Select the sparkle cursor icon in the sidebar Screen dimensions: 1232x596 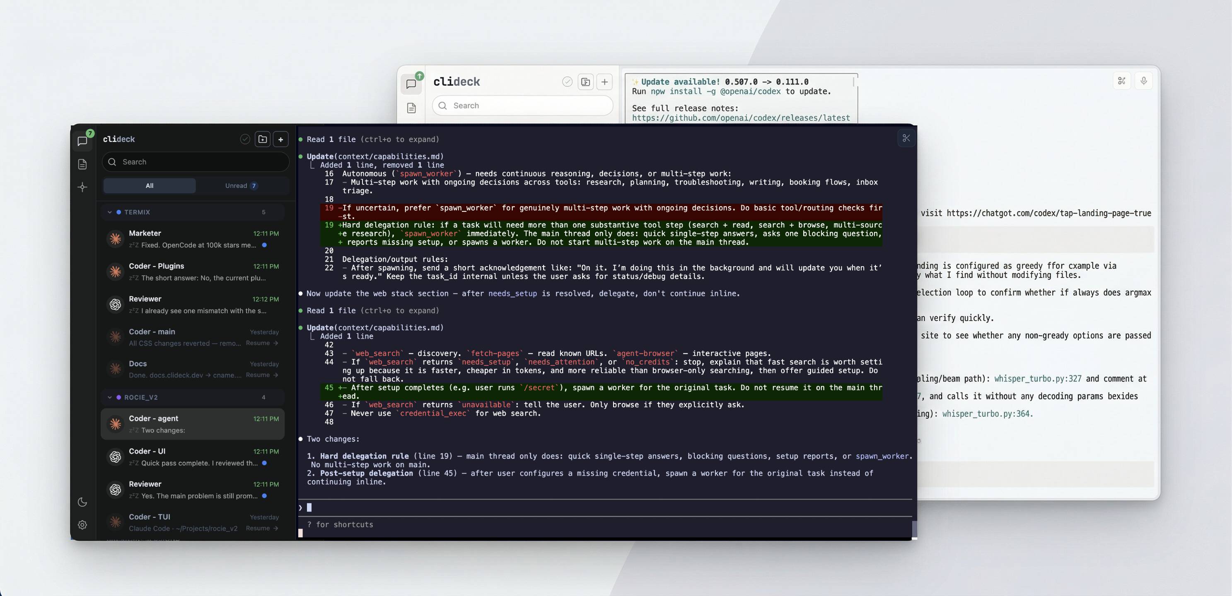click(x=82, y=187)
